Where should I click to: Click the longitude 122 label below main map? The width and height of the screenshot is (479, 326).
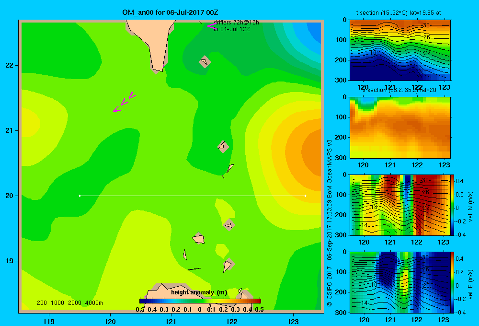[232, 321]
